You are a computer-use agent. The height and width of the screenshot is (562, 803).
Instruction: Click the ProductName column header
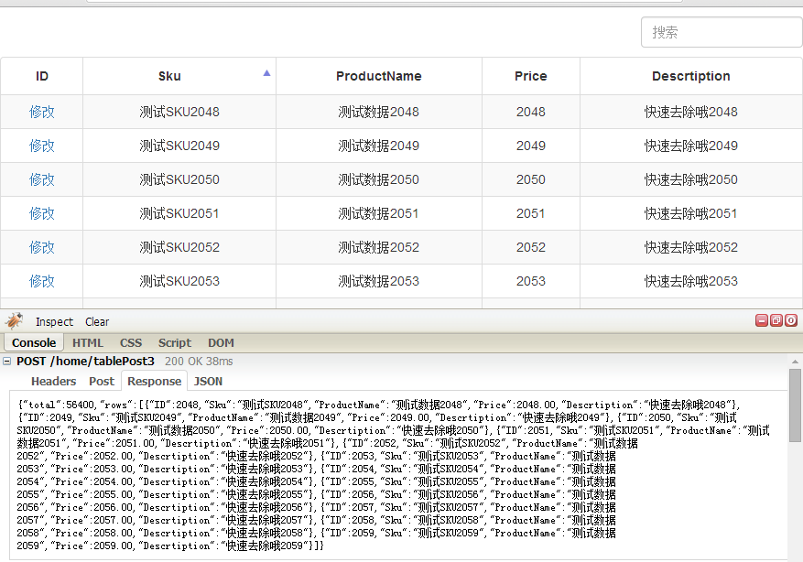(379, 76)
